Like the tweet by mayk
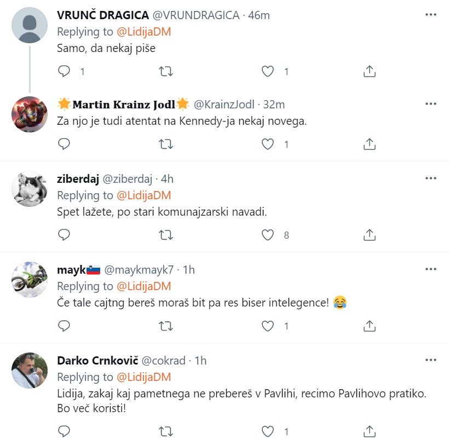This screenshot has width=449, height=445. [x=267, y=326]
